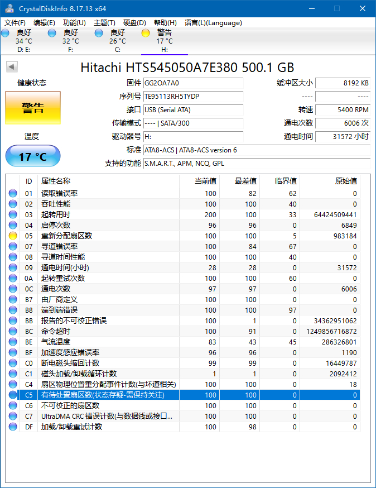Click status icon of 02 吞吐性能 row
The image size is (376, 488).
13,204
